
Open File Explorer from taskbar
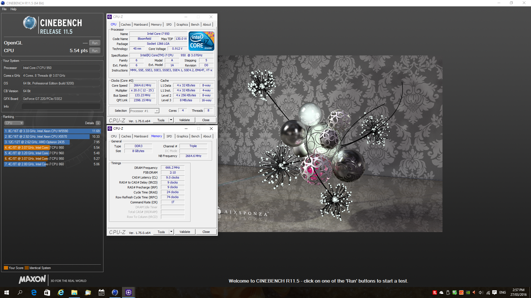(x=74, y=292)
